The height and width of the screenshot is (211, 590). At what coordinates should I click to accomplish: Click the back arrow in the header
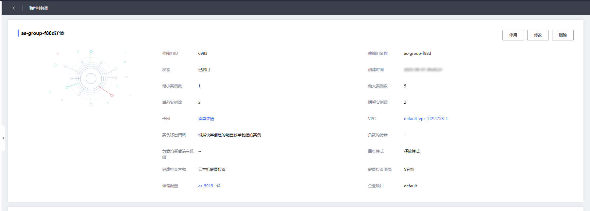(x=13, y=8)
